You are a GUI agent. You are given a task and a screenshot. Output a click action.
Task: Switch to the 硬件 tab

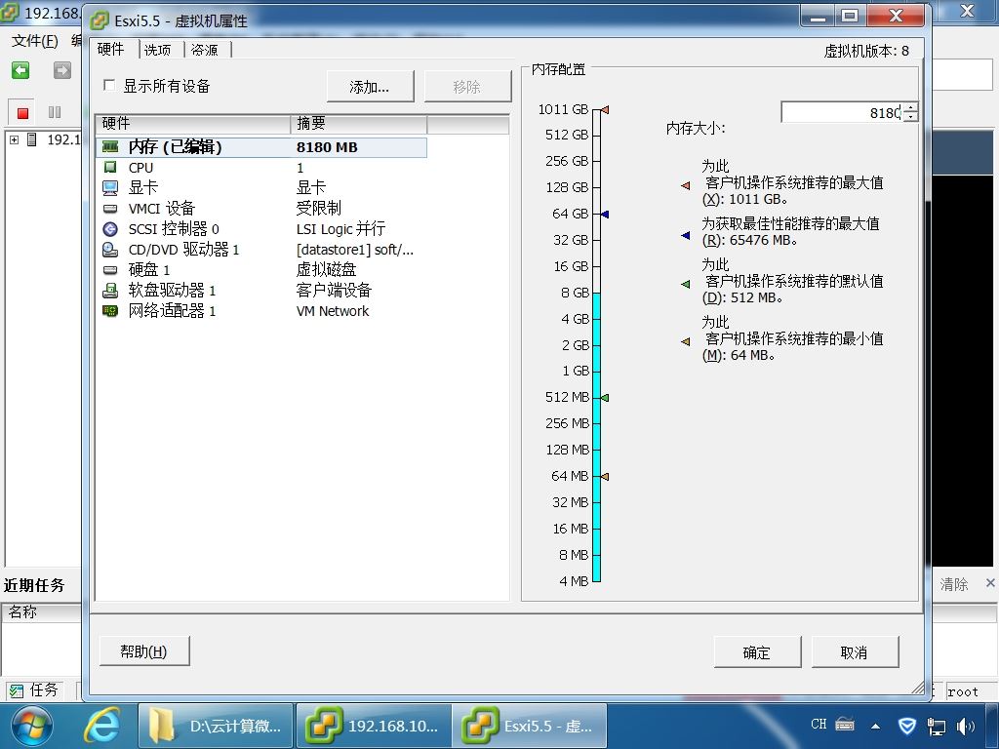111,49
